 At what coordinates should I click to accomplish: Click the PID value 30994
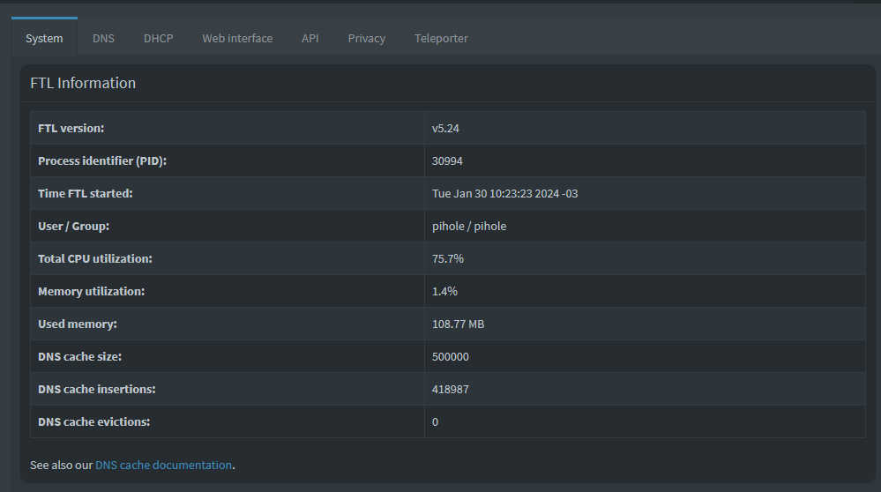(x=447, y=161)
